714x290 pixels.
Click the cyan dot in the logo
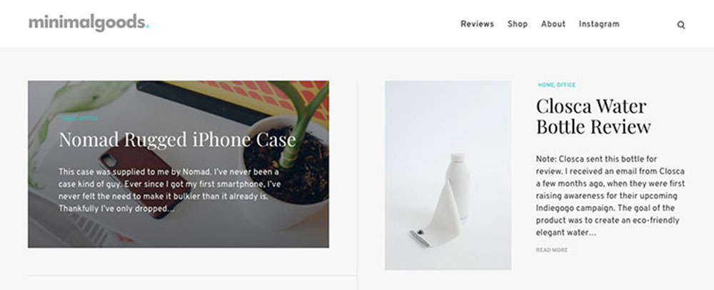pyautogui.click(x=147, y=27)
